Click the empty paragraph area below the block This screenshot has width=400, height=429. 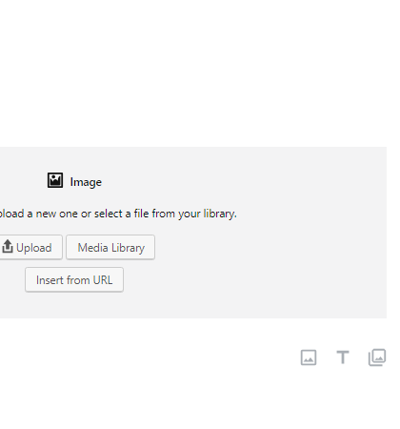tap(143, 357)
